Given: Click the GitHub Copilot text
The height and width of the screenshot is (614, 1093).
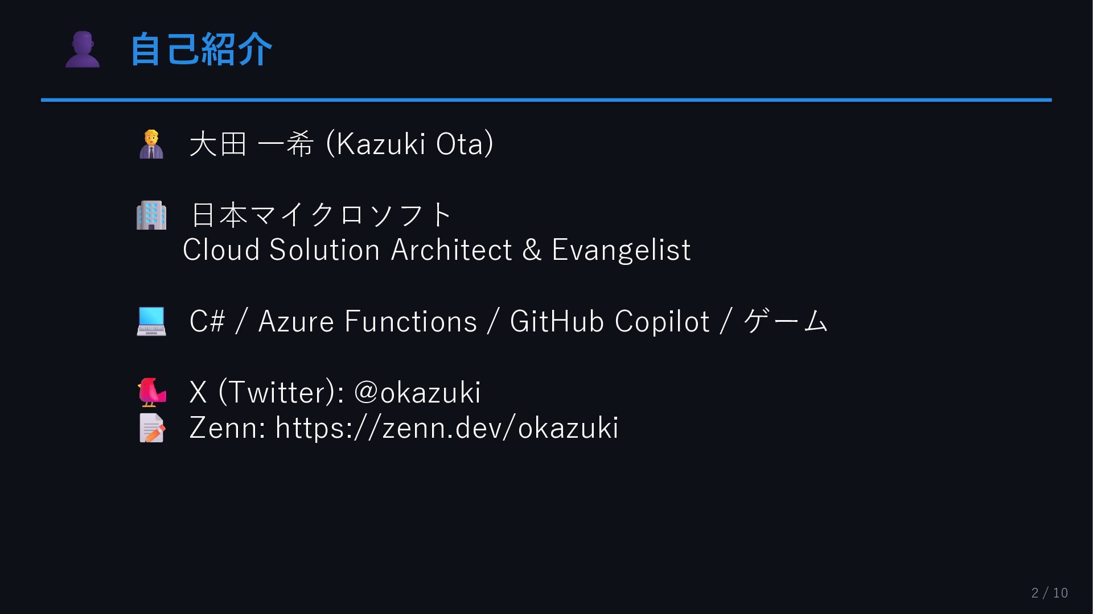Looking at the screenshot, I should coord(609,321).
